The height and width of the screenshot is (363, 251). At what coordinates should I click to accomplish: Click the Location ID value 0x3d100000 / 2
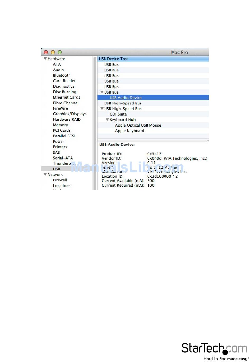[162, 176]
